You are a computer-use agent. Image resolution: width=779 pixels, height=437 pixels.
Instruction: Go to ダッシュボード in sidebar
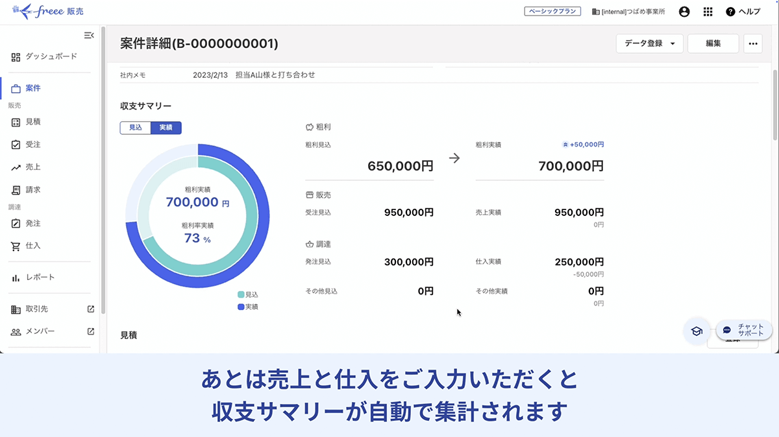point(51,57)
